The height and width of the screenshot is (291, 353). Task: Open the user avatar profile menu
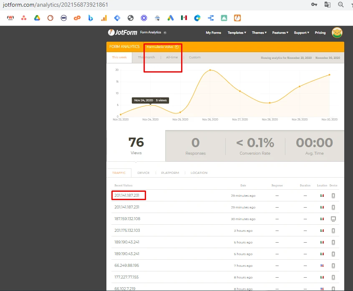pyautogui.click(x=337, y=33)
